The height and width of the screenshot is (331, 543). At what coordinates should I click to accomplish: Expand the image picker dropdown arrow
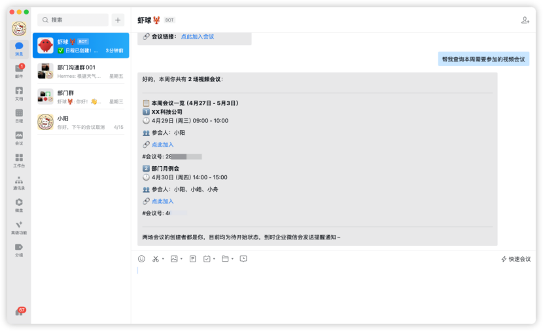point(181,258)
